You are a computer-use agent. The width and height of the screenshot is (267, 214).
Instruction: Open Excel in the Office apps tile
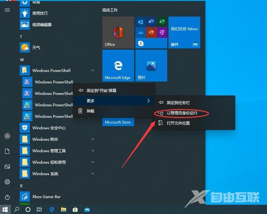pyautogui.click(x=161, y=22)
